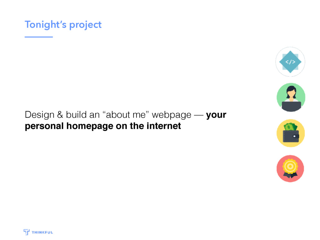
Task: Click the word "project" in the heading
Action: (x=85, y=25)
